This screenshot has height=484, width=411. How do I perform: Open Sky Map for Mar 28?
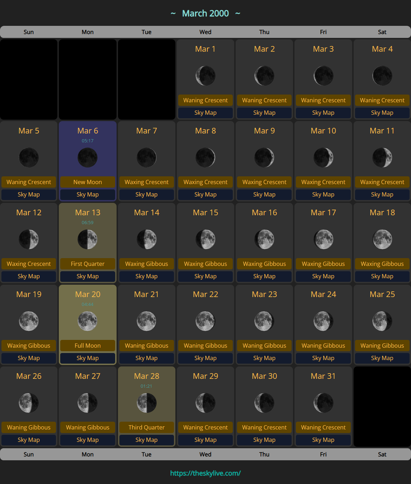coord(146,440)
